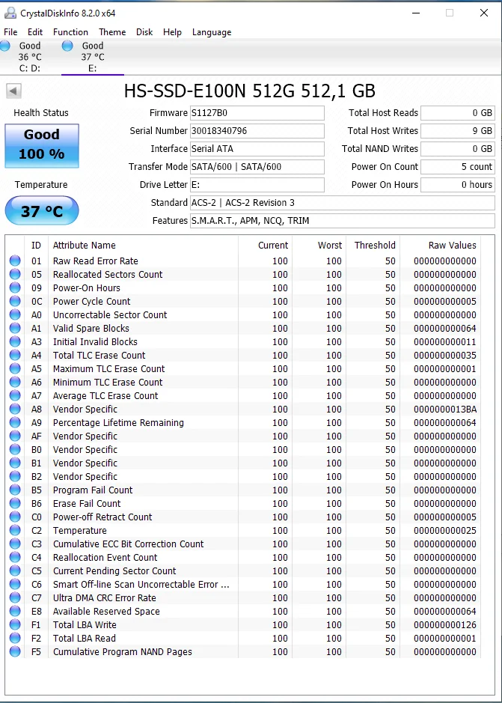Click the status icon for Power-off Retract Count
This screenshot has width=502, height=703.
[15, 517]
